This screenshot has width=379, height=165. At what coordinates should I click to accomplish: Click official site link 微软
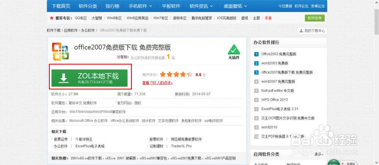(138, 103)
